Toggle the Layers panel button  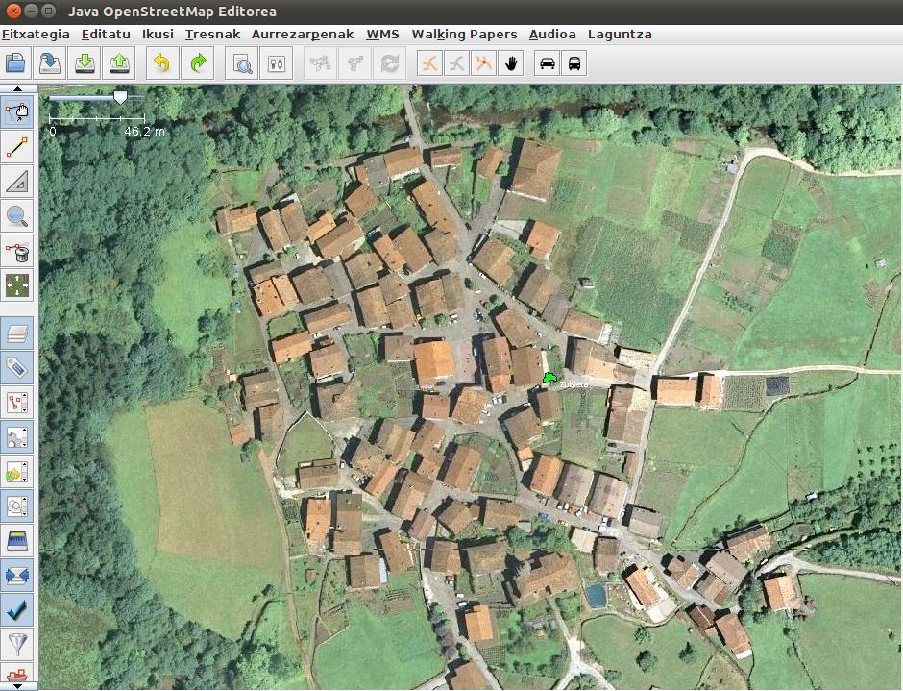pyautogui.click(x=17, y=333)
